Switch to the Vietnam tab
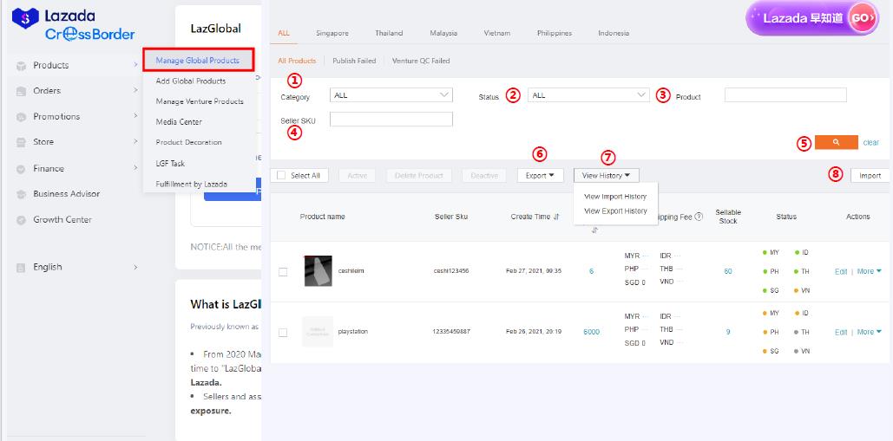The height and width of the screenshot is (441, 893). pyautogui.click(x=497, y=33)
